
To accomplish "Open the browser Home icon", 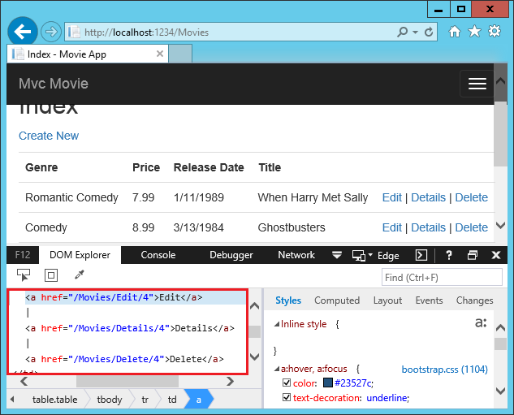I will (x=455, y=32).
